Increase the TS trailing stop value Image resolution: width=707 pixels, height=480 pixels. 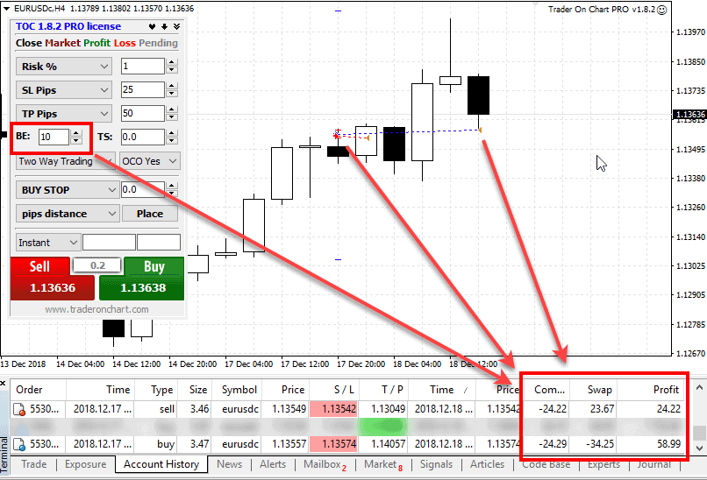pos(171,133)
